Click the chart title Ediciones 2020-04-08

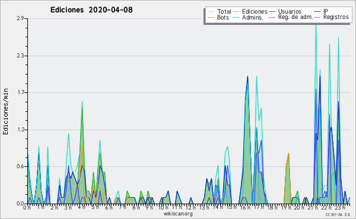coord(91,10)
